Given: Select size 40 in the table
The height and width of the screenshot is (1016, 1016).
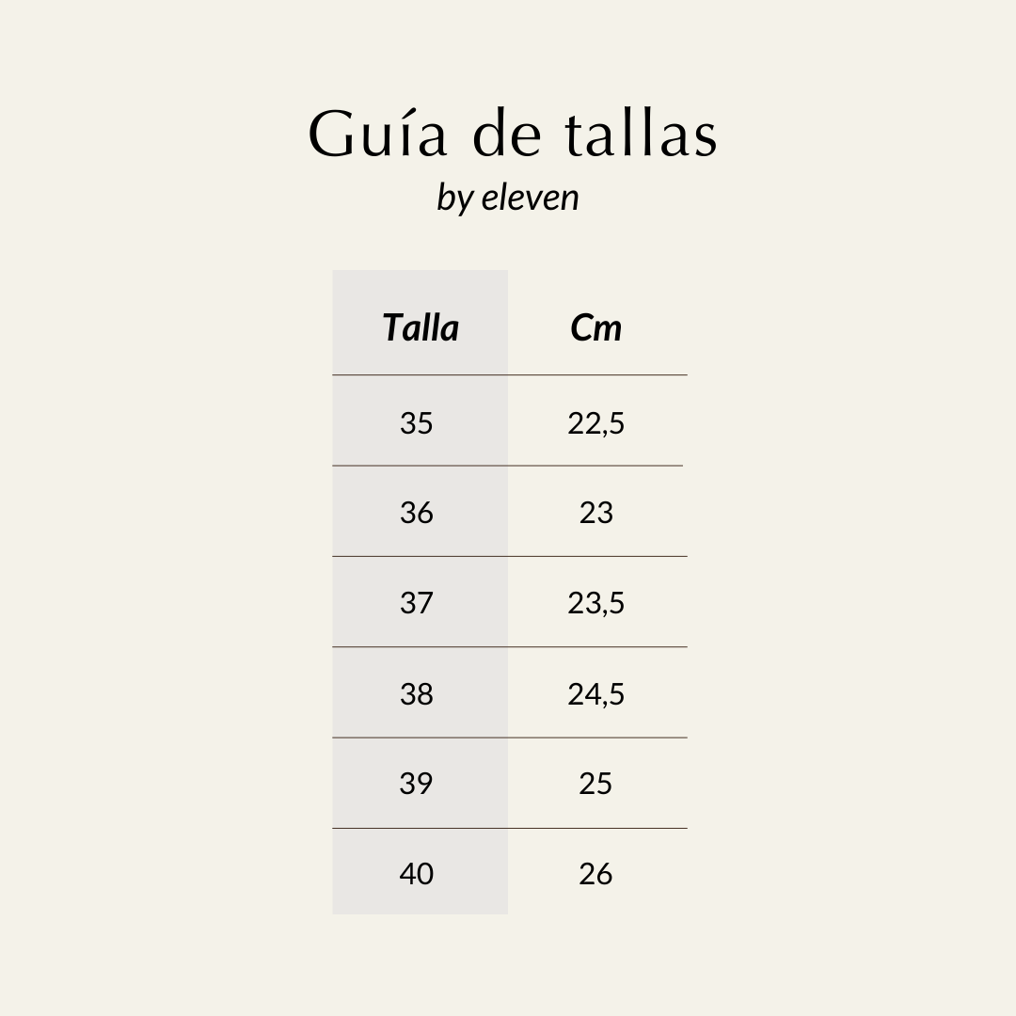Looking at the screenshot, I should [x=417, y=873].
